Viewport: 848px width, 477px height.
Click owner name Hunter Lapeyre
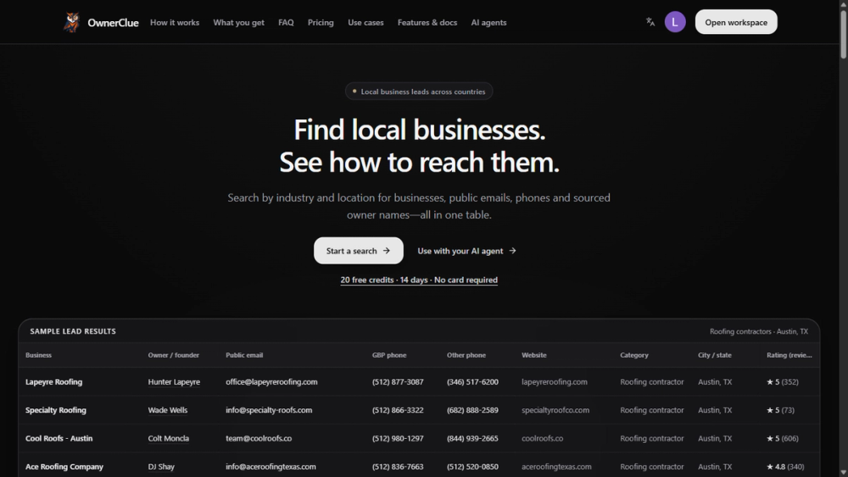(x=174, y=382)
